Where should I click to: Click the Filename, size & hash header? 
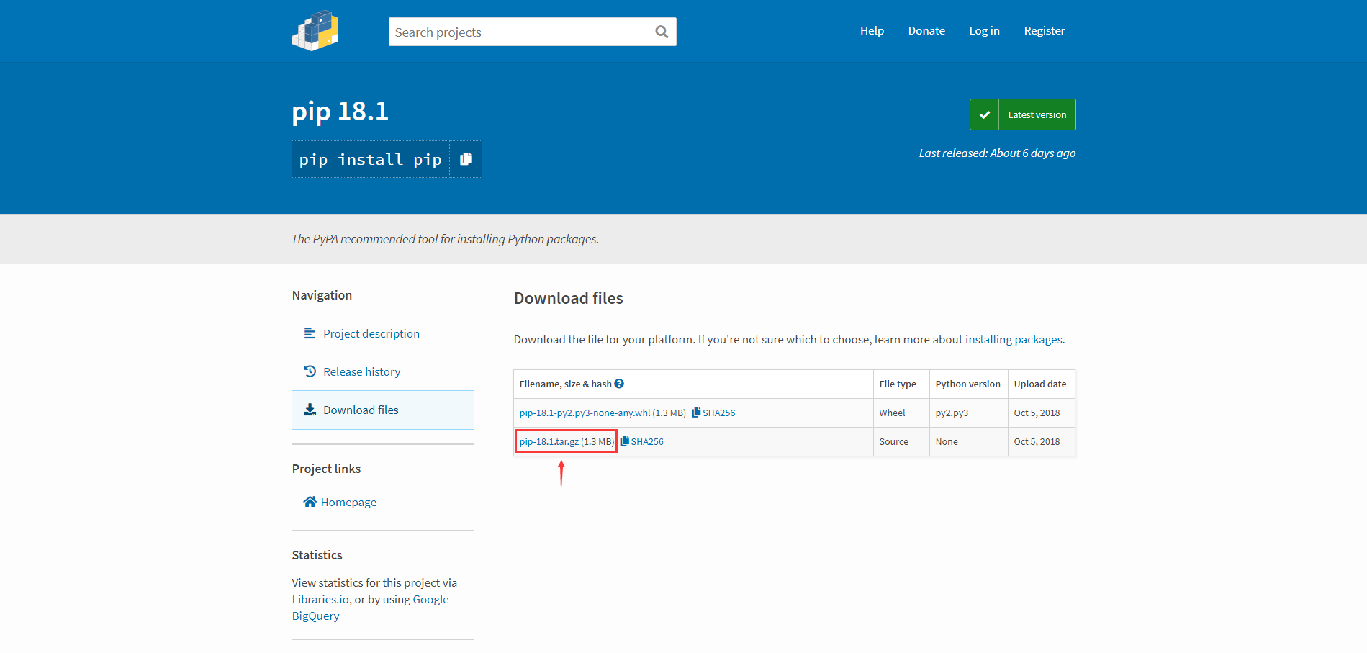(x=565, y=384)
